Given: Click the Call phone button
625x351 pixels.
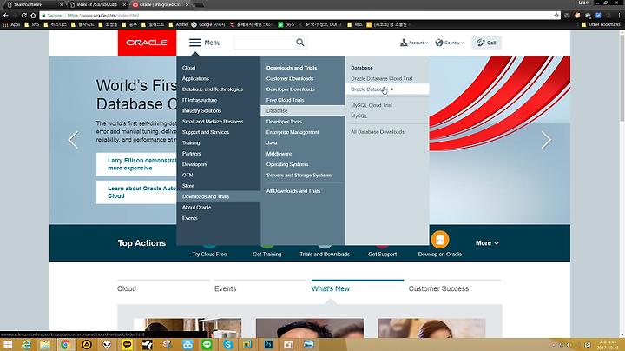Looking at the screenshot, I should [486, 43].
